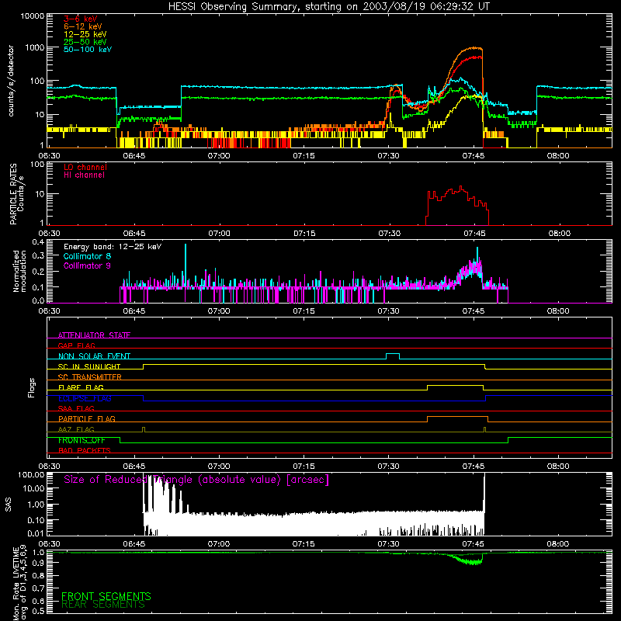This screenshot has height=621, width=621.
Task: Select the SC TRANSMITTER flag label
Action: click(90, 376)
